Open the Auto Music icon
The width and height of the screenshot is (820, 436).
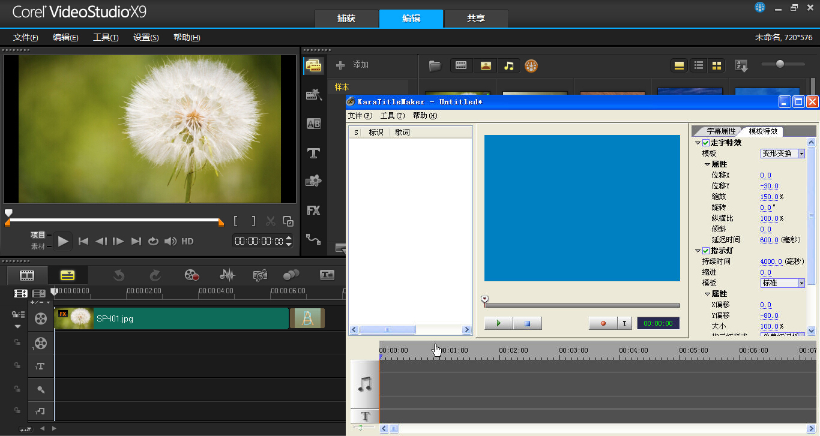click(260, 275)
